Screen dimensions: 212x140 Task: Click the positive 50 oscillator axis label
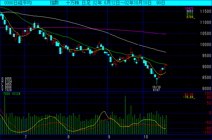click(x=209, y=103)
